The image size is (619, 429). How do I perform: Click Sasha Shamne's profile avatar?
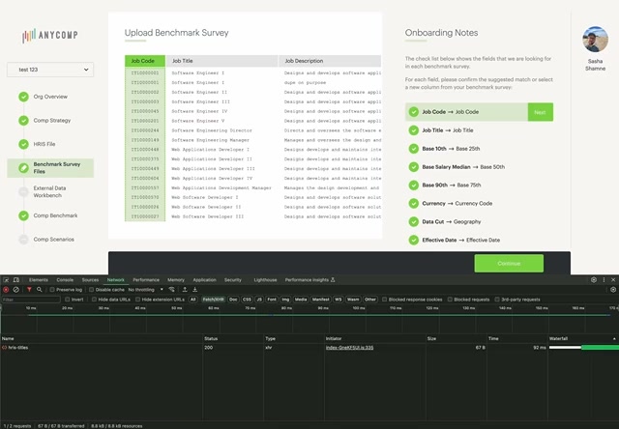[x=595, y=40]
